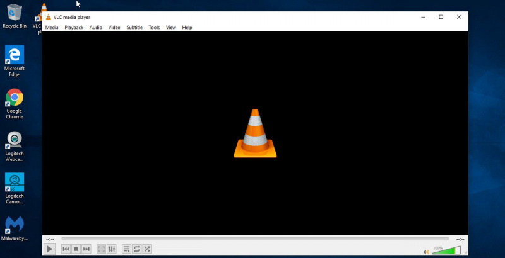Toggle loop repeat mode
Viewport: 505px width, 258px height.
137,249
